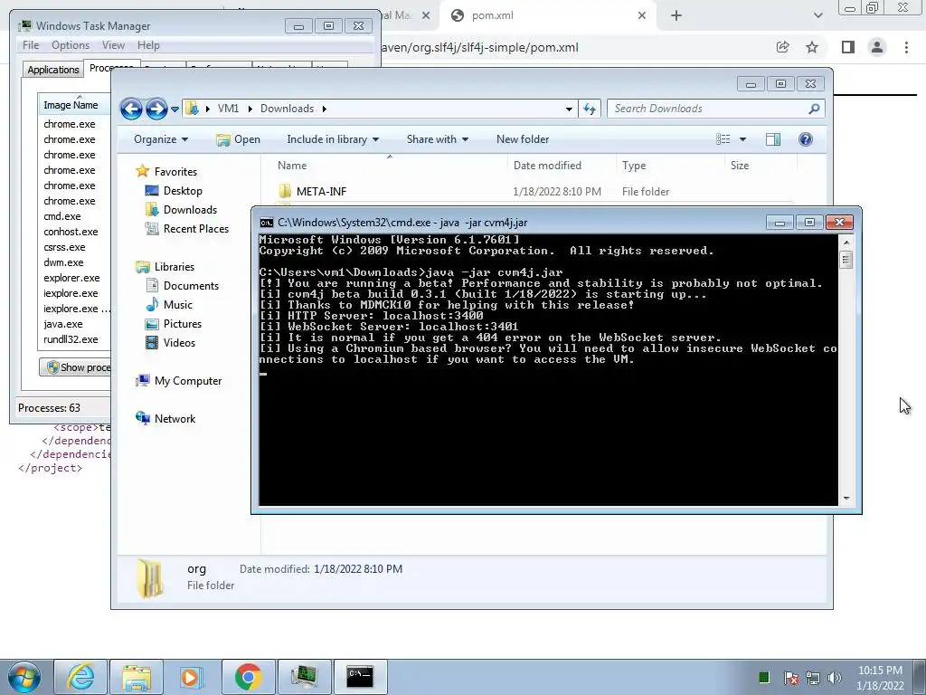Click the search magnifier icon in Explorer

pos(814,109)
